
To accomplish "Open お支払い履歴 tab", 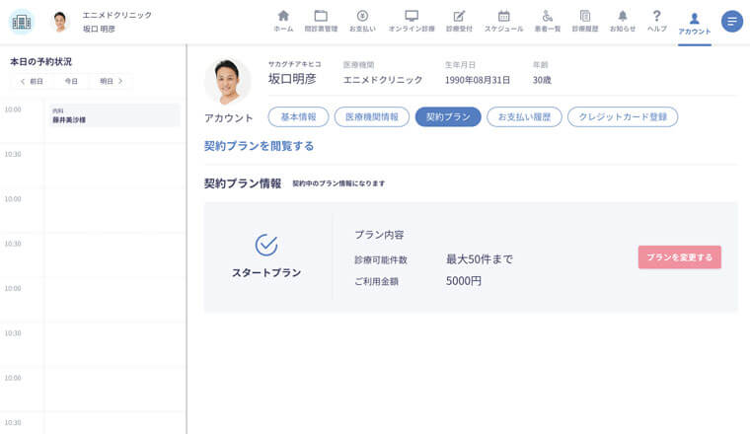I will [524, 116].
